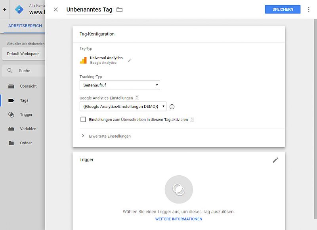Click the Tag-Konfiguration heading
The width and height of the screenshot is (317, 230).
pos(97,34)
